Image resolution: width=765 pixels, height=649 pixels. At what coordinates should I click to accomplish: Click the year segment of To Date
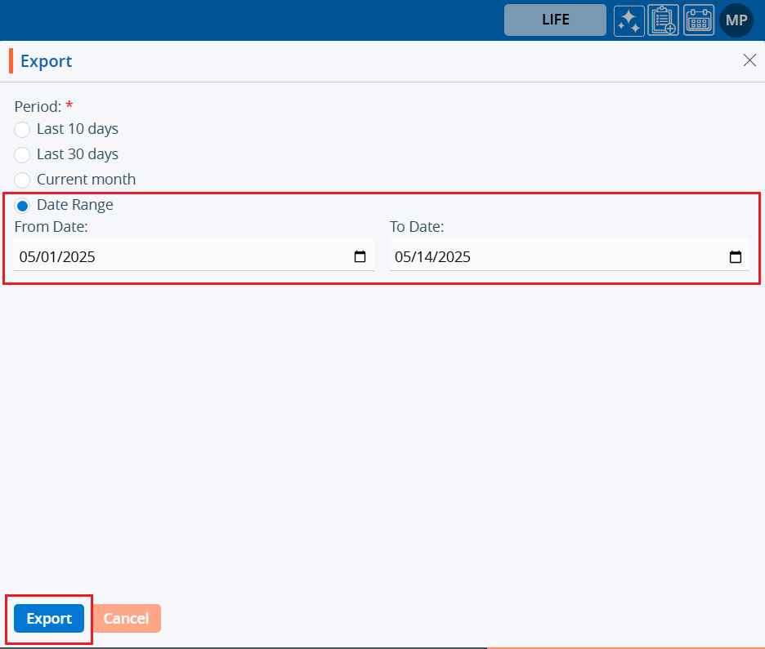[x=454, y=257]
